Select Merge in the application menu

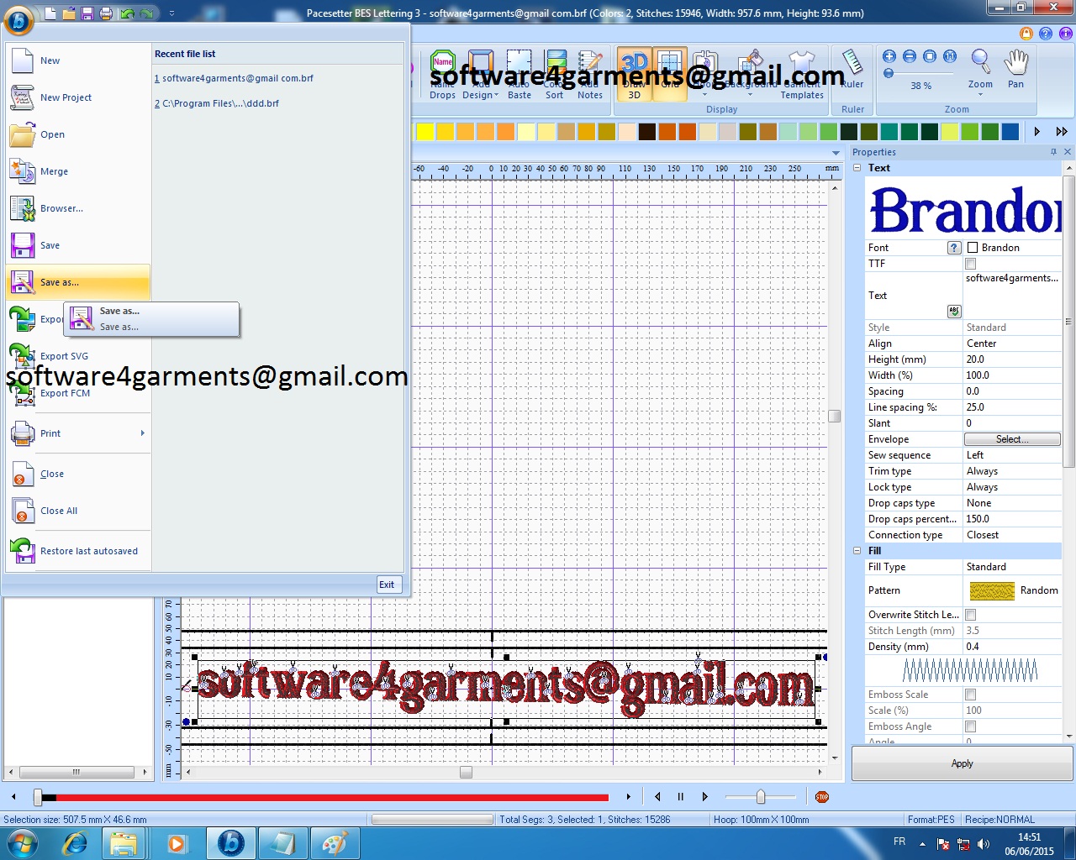(78, 171)
